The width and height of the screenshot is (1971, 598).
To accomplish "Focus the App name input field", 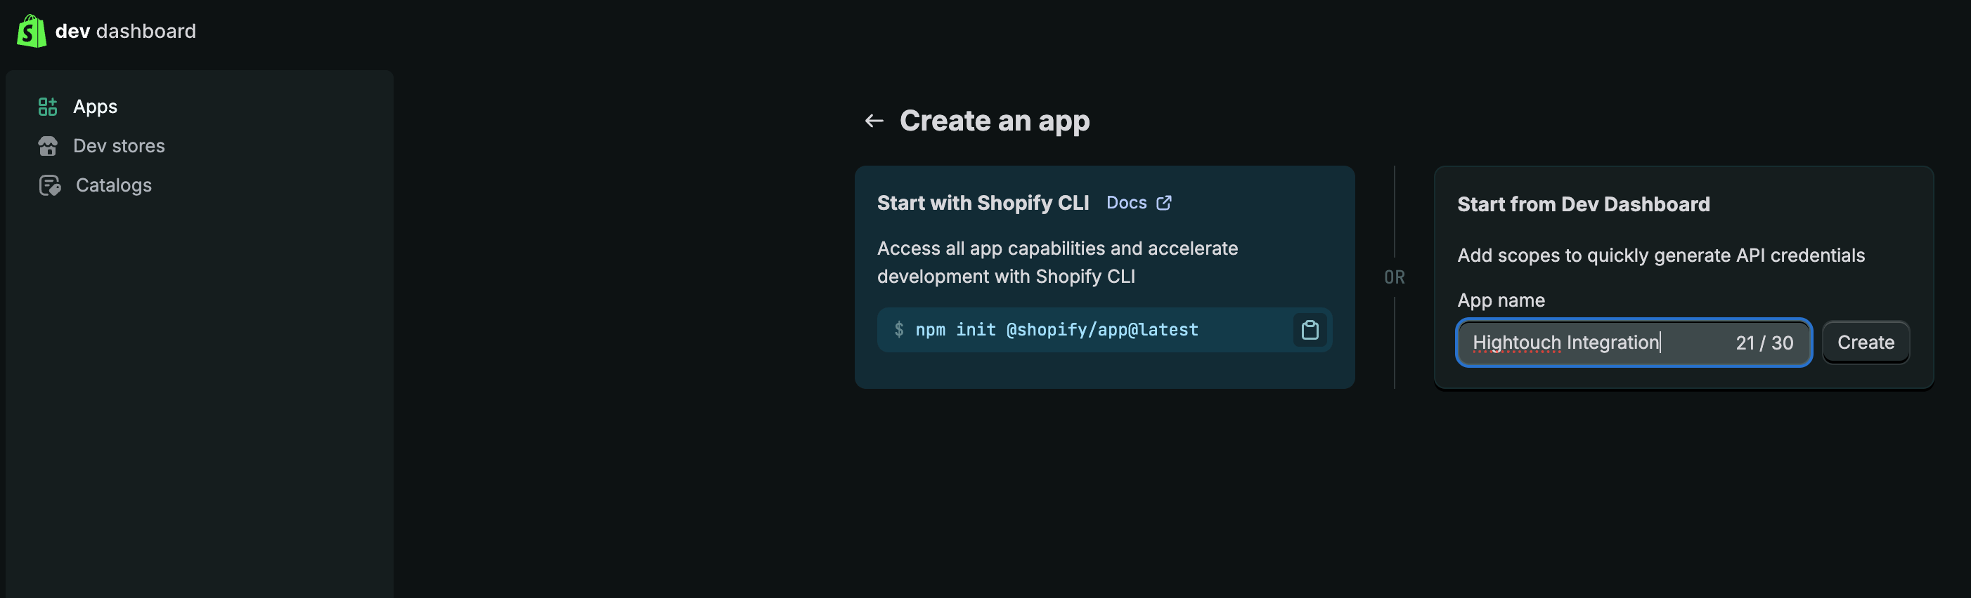I will click(x=1634, y=342).
